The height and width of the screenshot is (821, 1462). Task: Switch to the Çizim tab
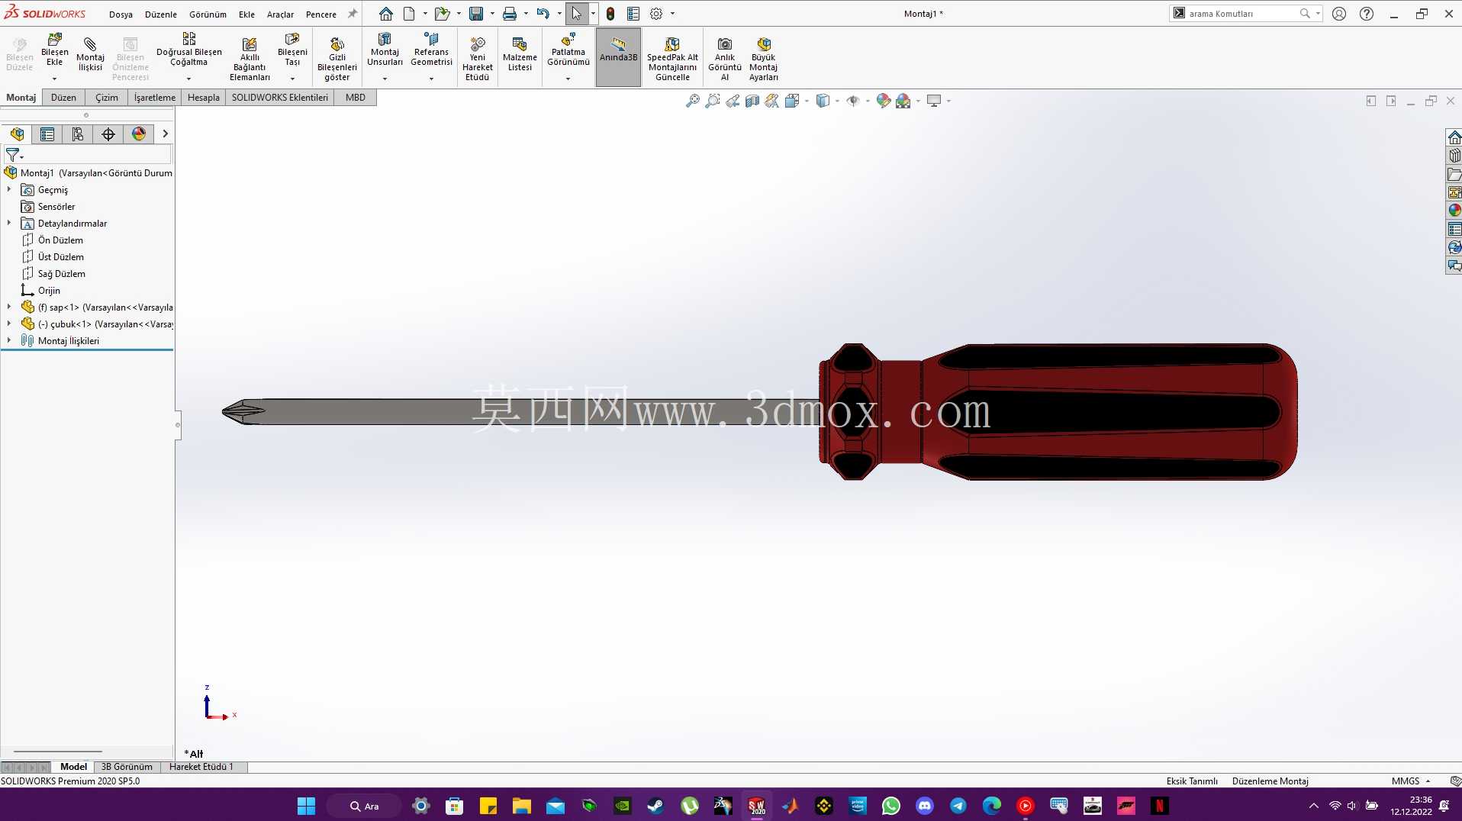pos(107,98)
